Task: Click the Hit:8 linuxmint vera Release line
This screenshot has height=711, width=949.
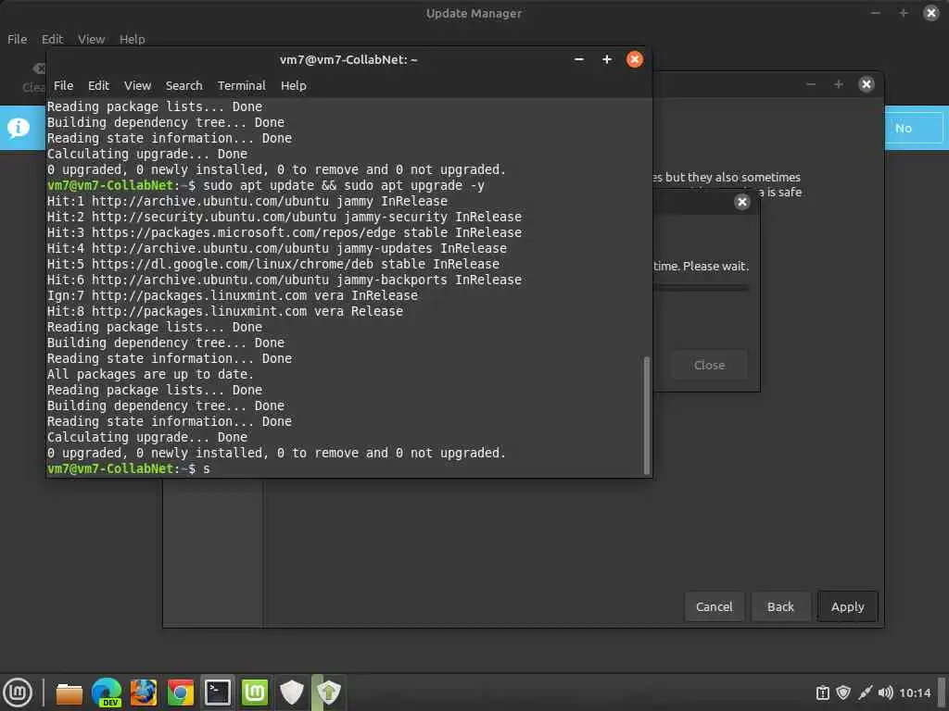Action: (225, 311)
